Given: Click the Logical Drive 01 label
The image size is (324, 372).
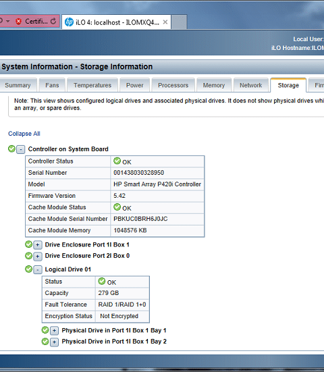Looking at the screenshot, I should pos(67,269).
